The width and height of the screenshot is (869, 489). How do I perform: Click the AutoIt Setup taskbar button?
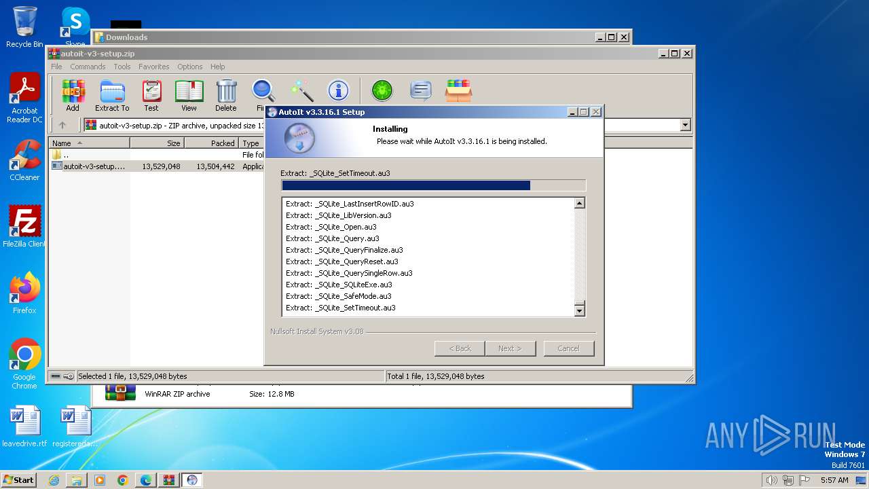(x=192, y=480)
